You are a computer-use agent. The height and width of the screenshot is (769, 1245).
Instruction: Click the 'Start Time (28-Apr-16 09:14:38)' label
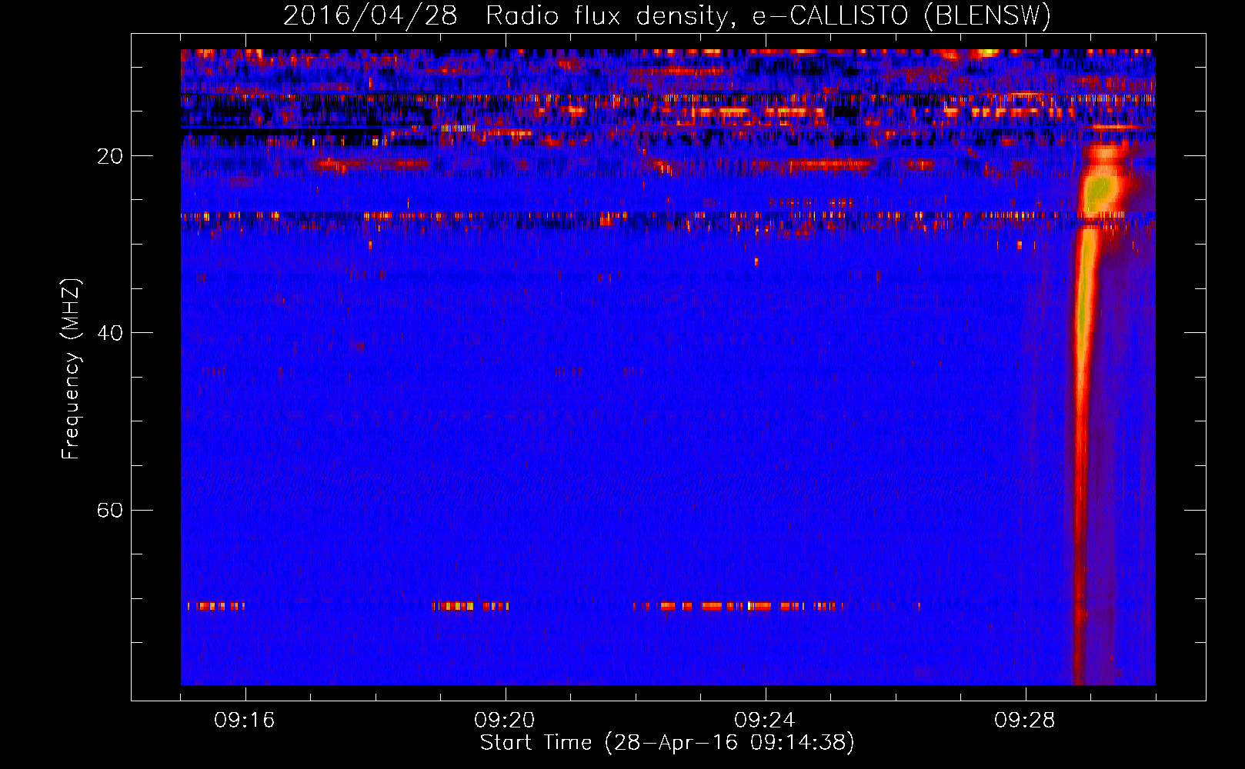point(667,743)
